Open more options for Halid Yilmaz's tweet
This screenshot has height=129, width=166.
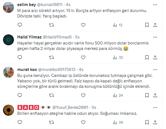(x=155, y=37)
